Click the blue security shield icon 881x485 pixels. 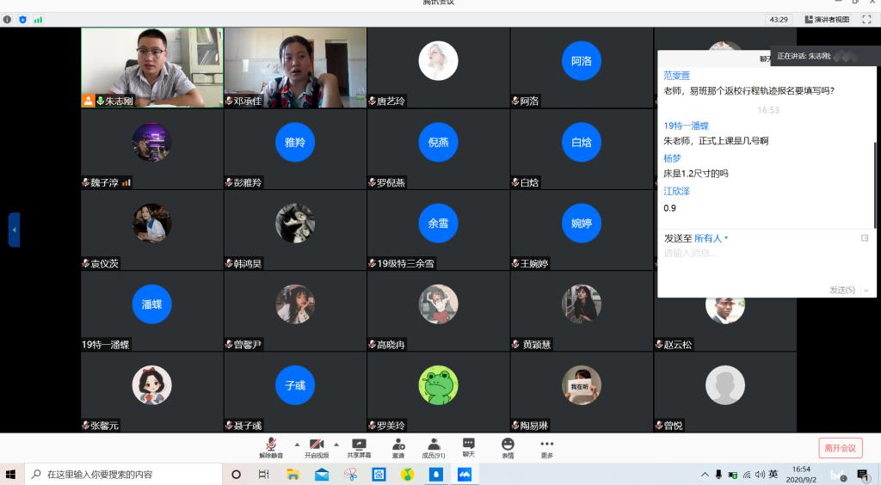(22, 19)
